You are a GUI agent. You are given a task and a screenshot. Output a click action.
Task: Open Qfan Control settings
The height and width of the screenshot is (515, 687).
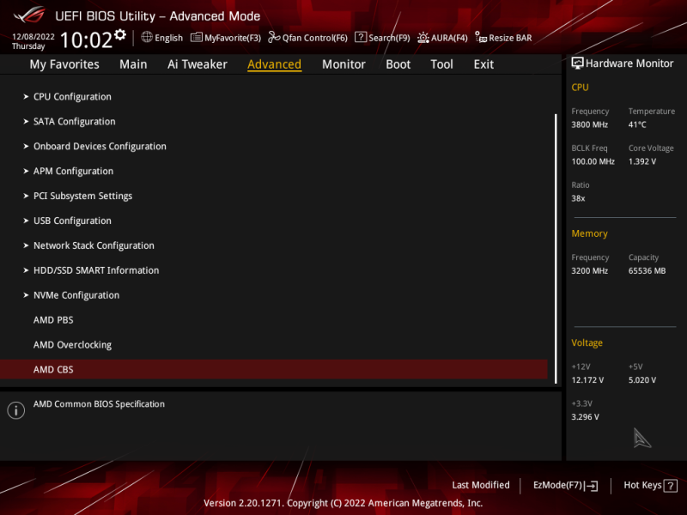point(307,37)
